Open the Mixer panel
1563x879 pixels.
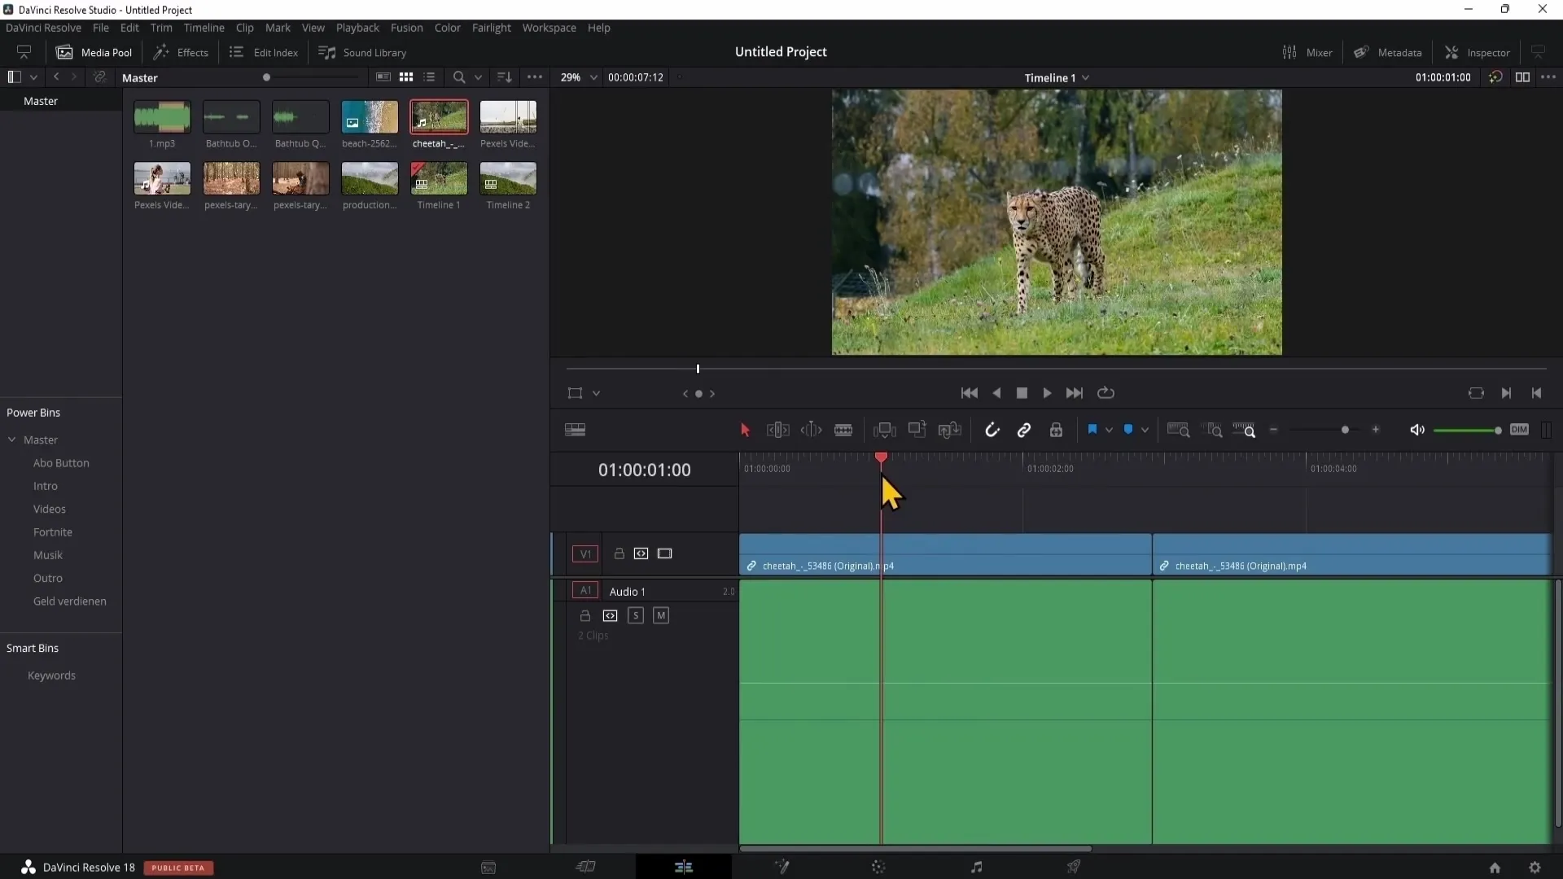click(x=1307, y=52)
